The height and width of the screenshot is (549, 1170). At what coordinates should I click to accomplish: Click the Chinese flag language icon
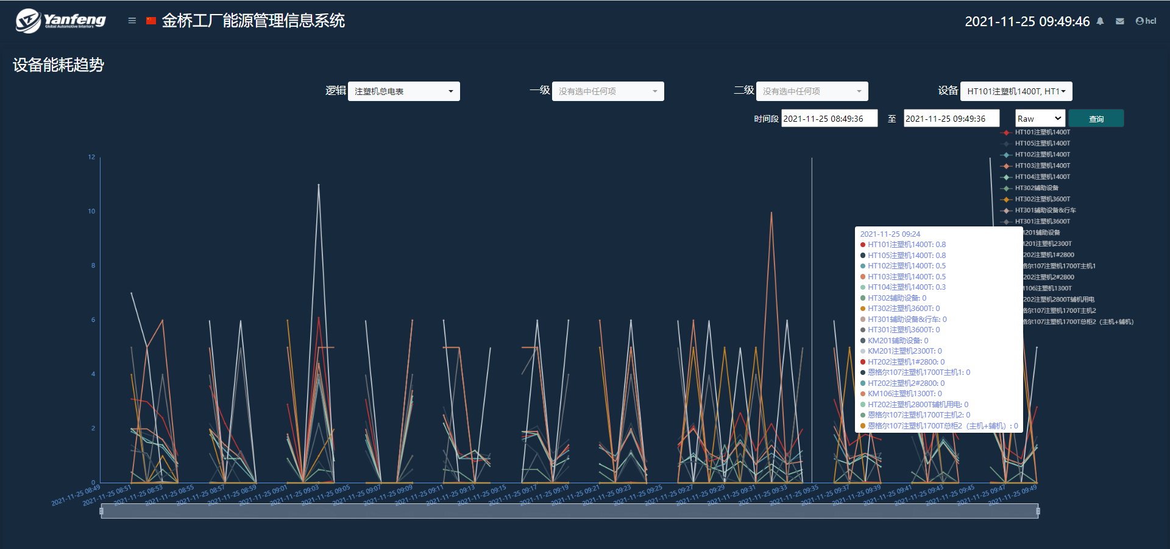[151, 21]
